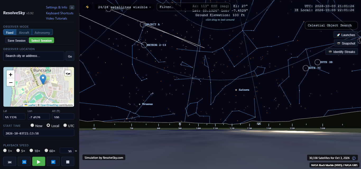
Task: Select the OBJECT A satellite marker
Action: click(x=143, y=25)
